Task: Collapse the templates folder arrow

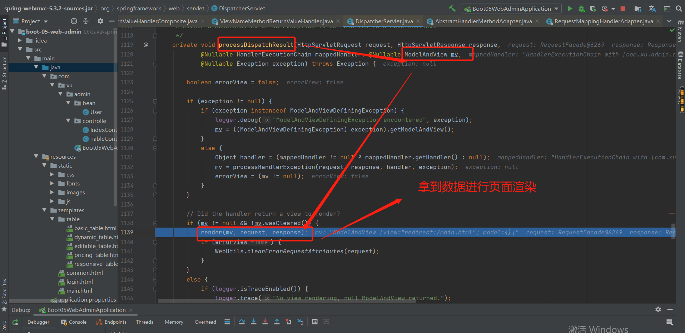Action: pyautogui.click(x=44, y=210)
